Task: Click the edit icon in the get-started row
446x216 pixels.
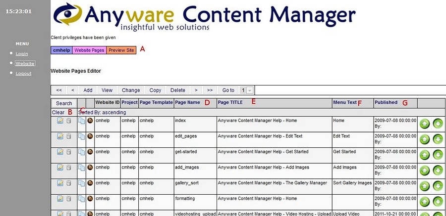Action: coord(60,152)
